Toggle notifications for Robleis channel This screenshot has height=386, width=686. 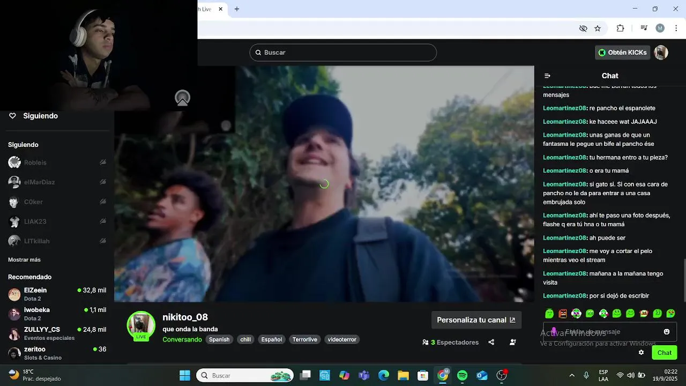point(103,162)
